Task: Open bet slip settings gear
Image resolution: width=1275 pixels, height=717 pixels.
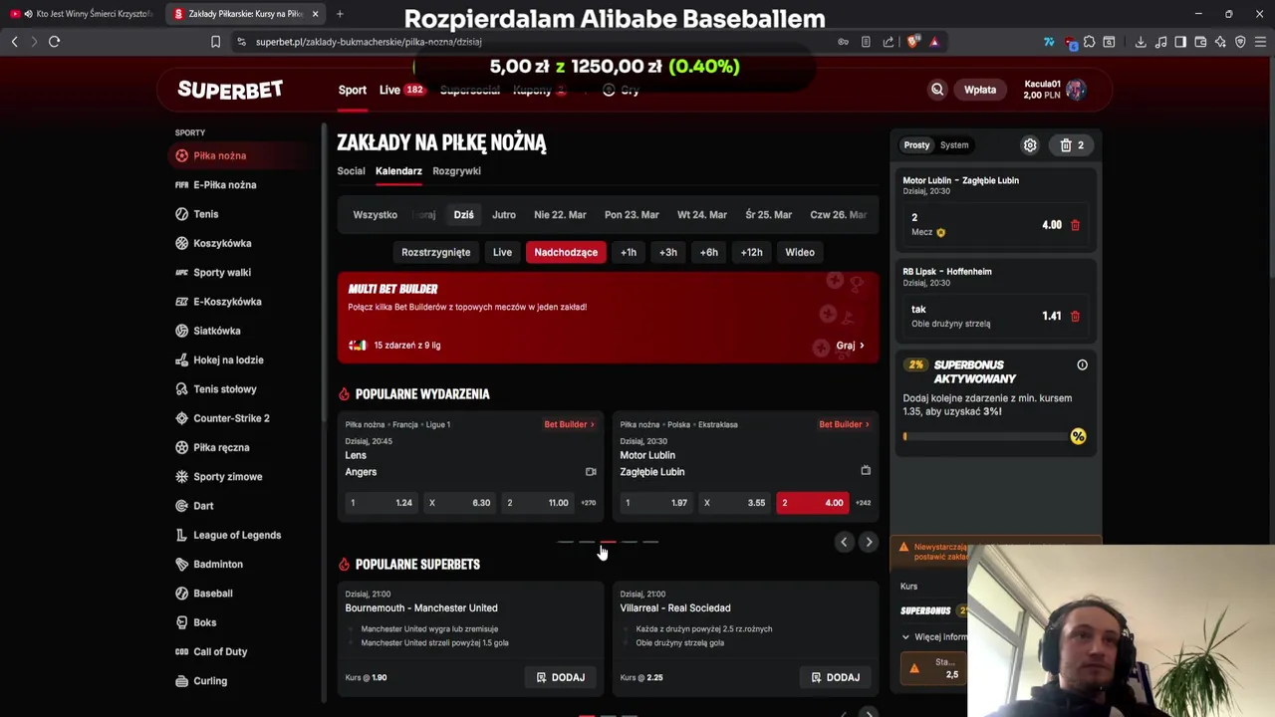Action: [1030, 145]
